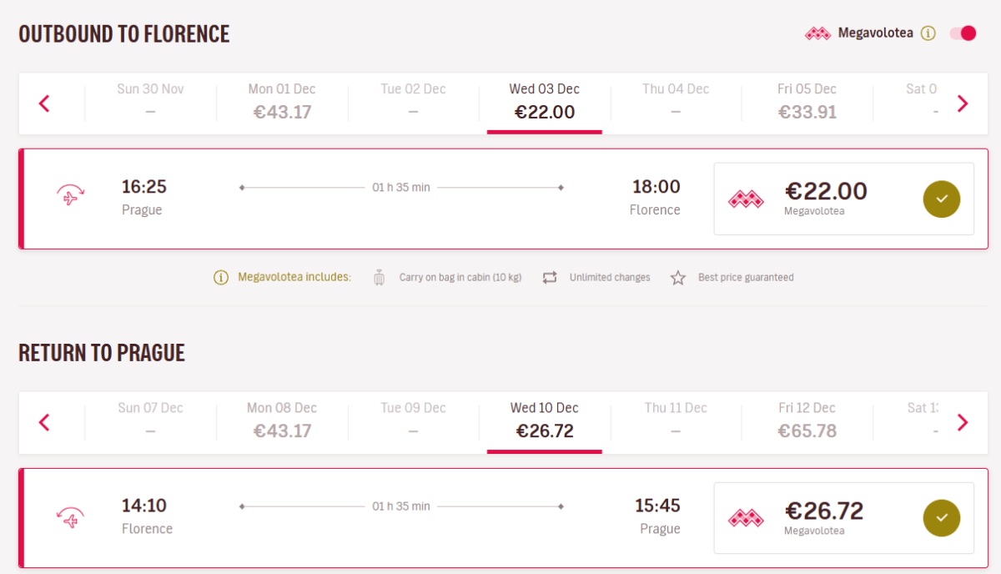Click the return flight plane icon
This screenshot has width=1001, height=574.
point(70,517)
